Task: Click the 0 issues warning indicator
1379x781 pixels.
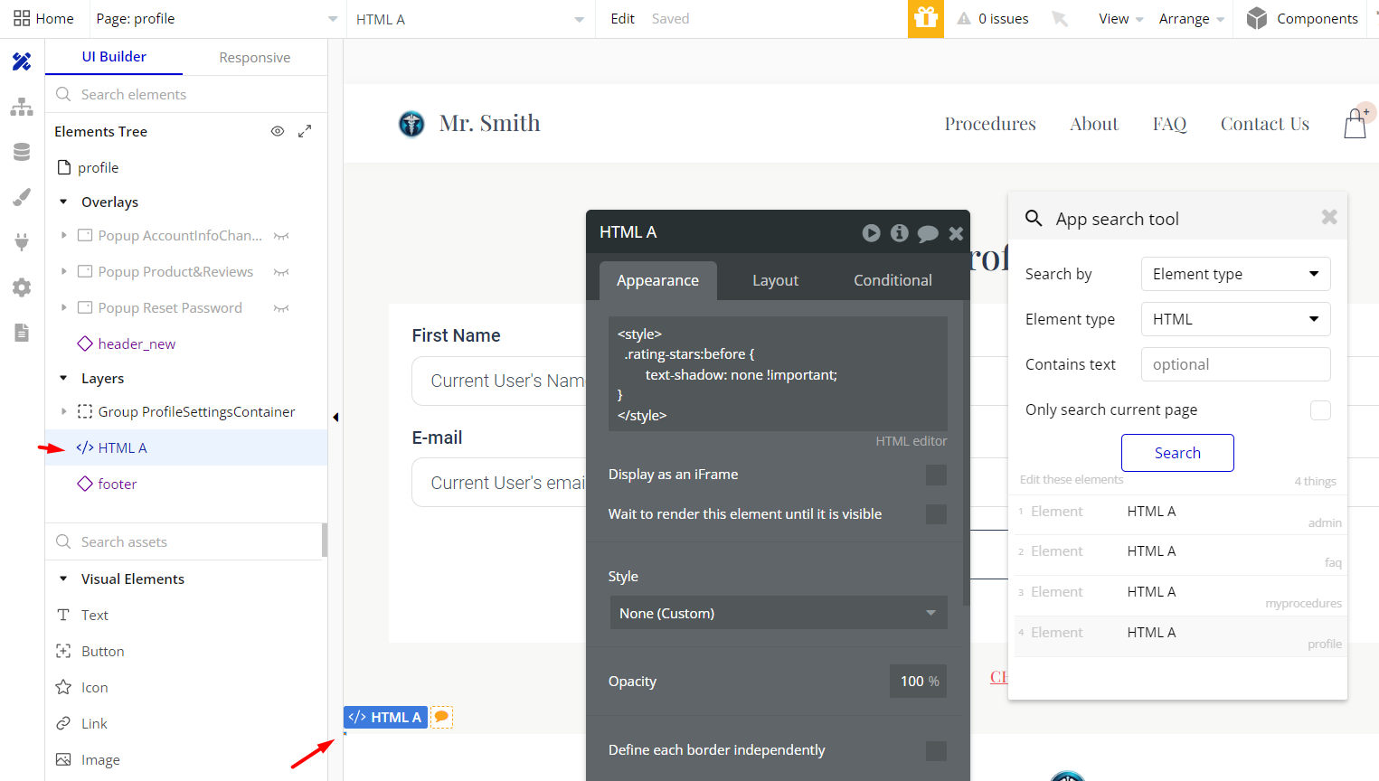Action: tap(993, 18)
